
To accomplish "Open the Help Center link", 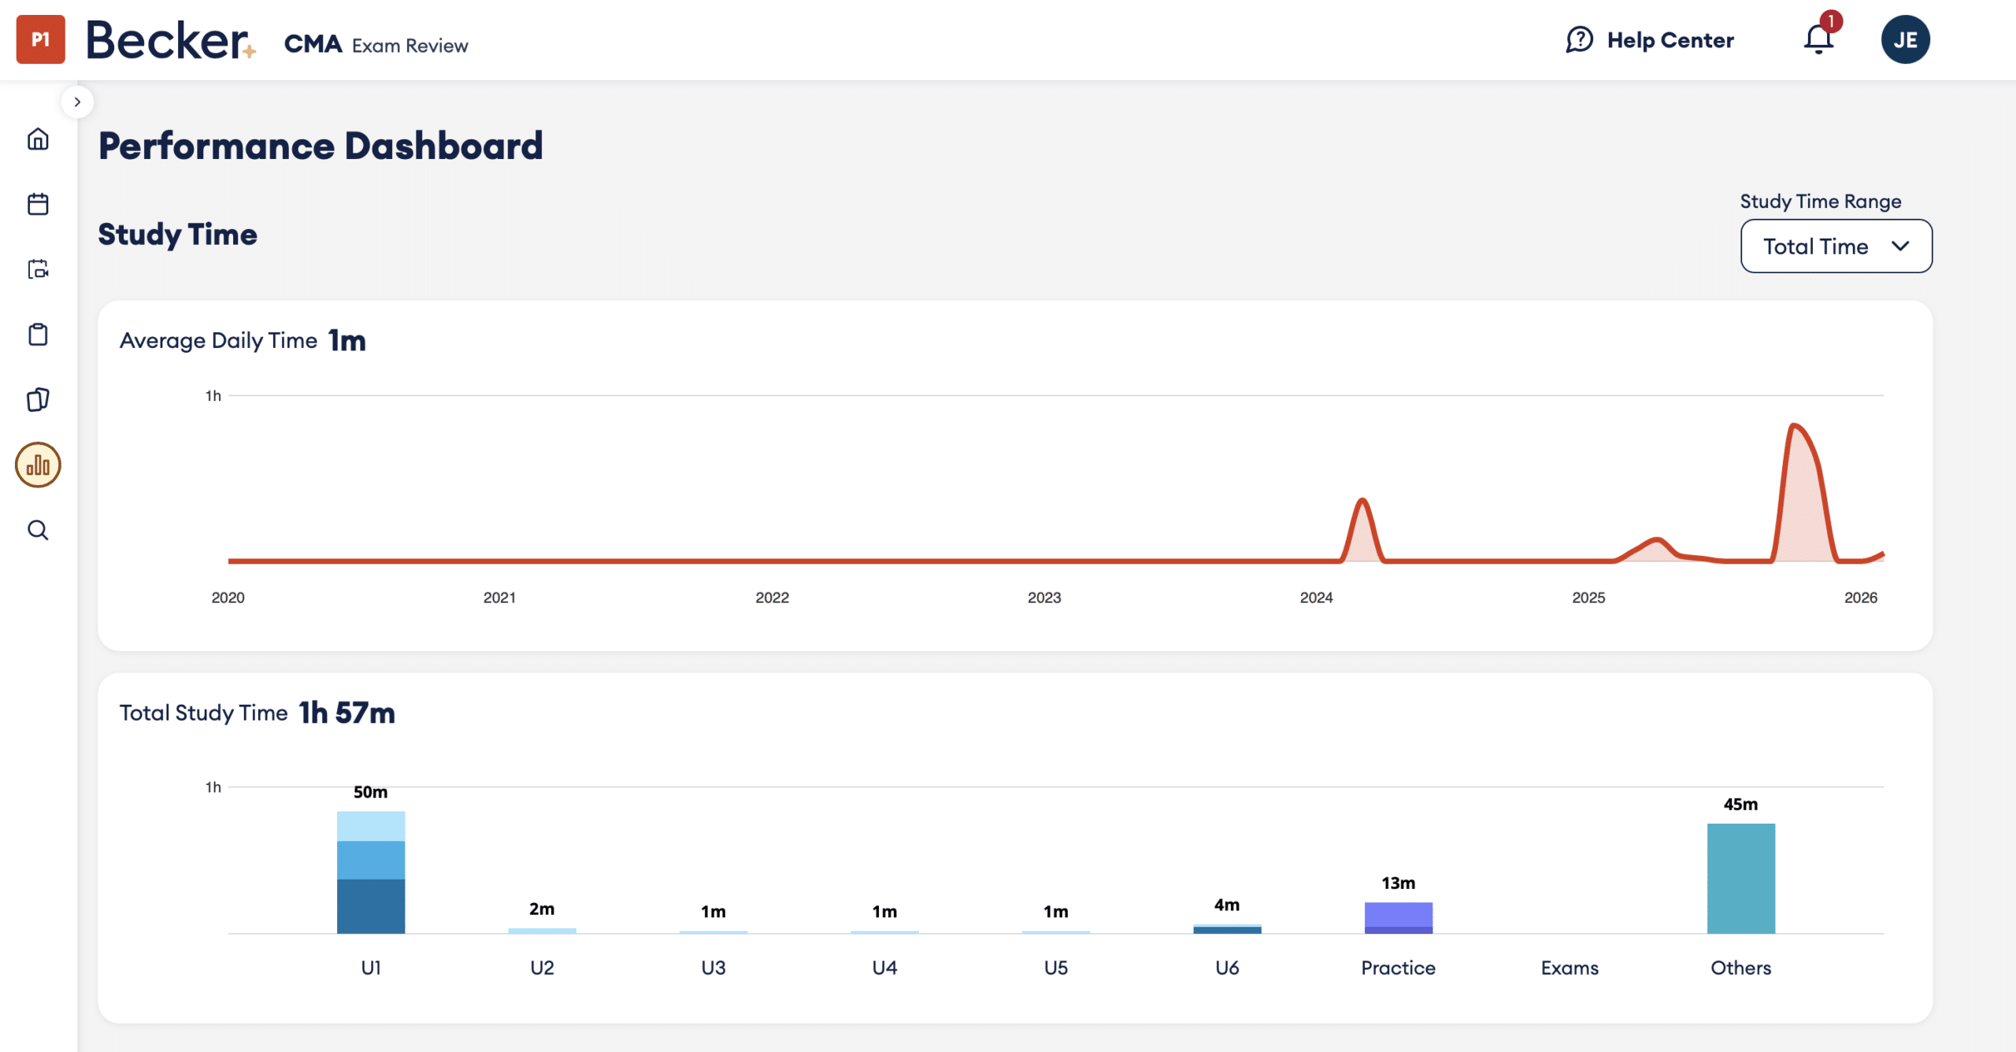I will [1650, 39].
